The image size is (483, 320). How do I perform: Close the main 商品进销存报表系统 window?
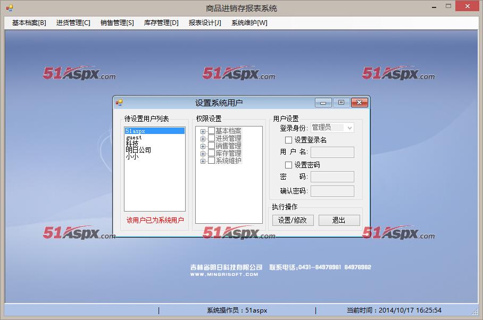click(467, 6)
